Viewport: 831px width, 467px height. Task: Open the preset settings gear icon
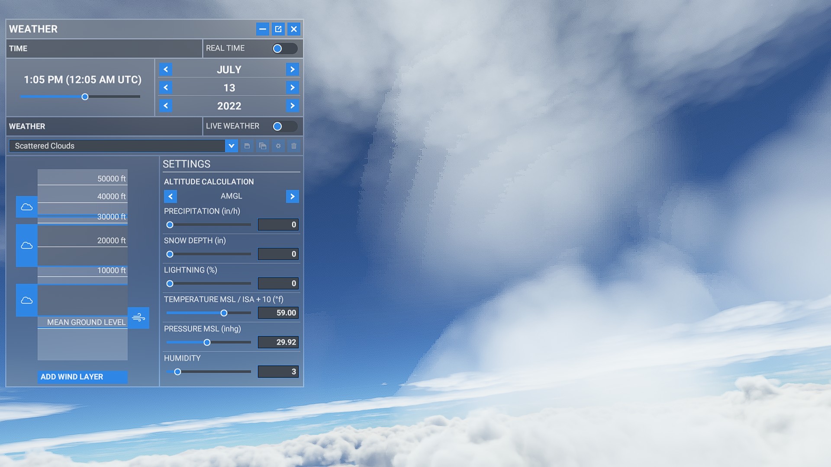(278, 146)
